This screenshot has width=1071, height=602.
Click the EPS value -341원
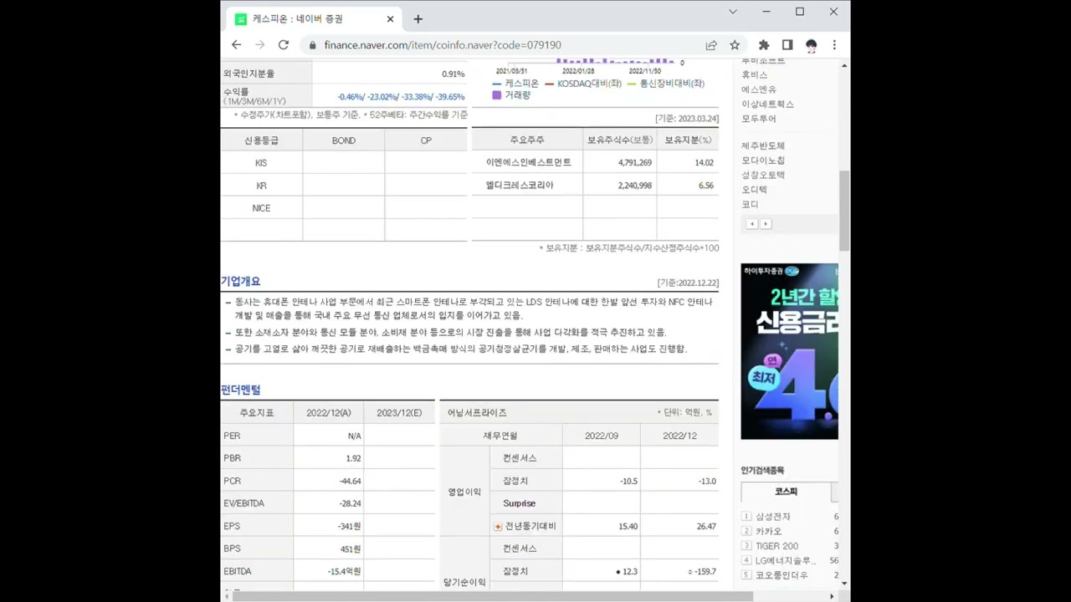[349, 527]
